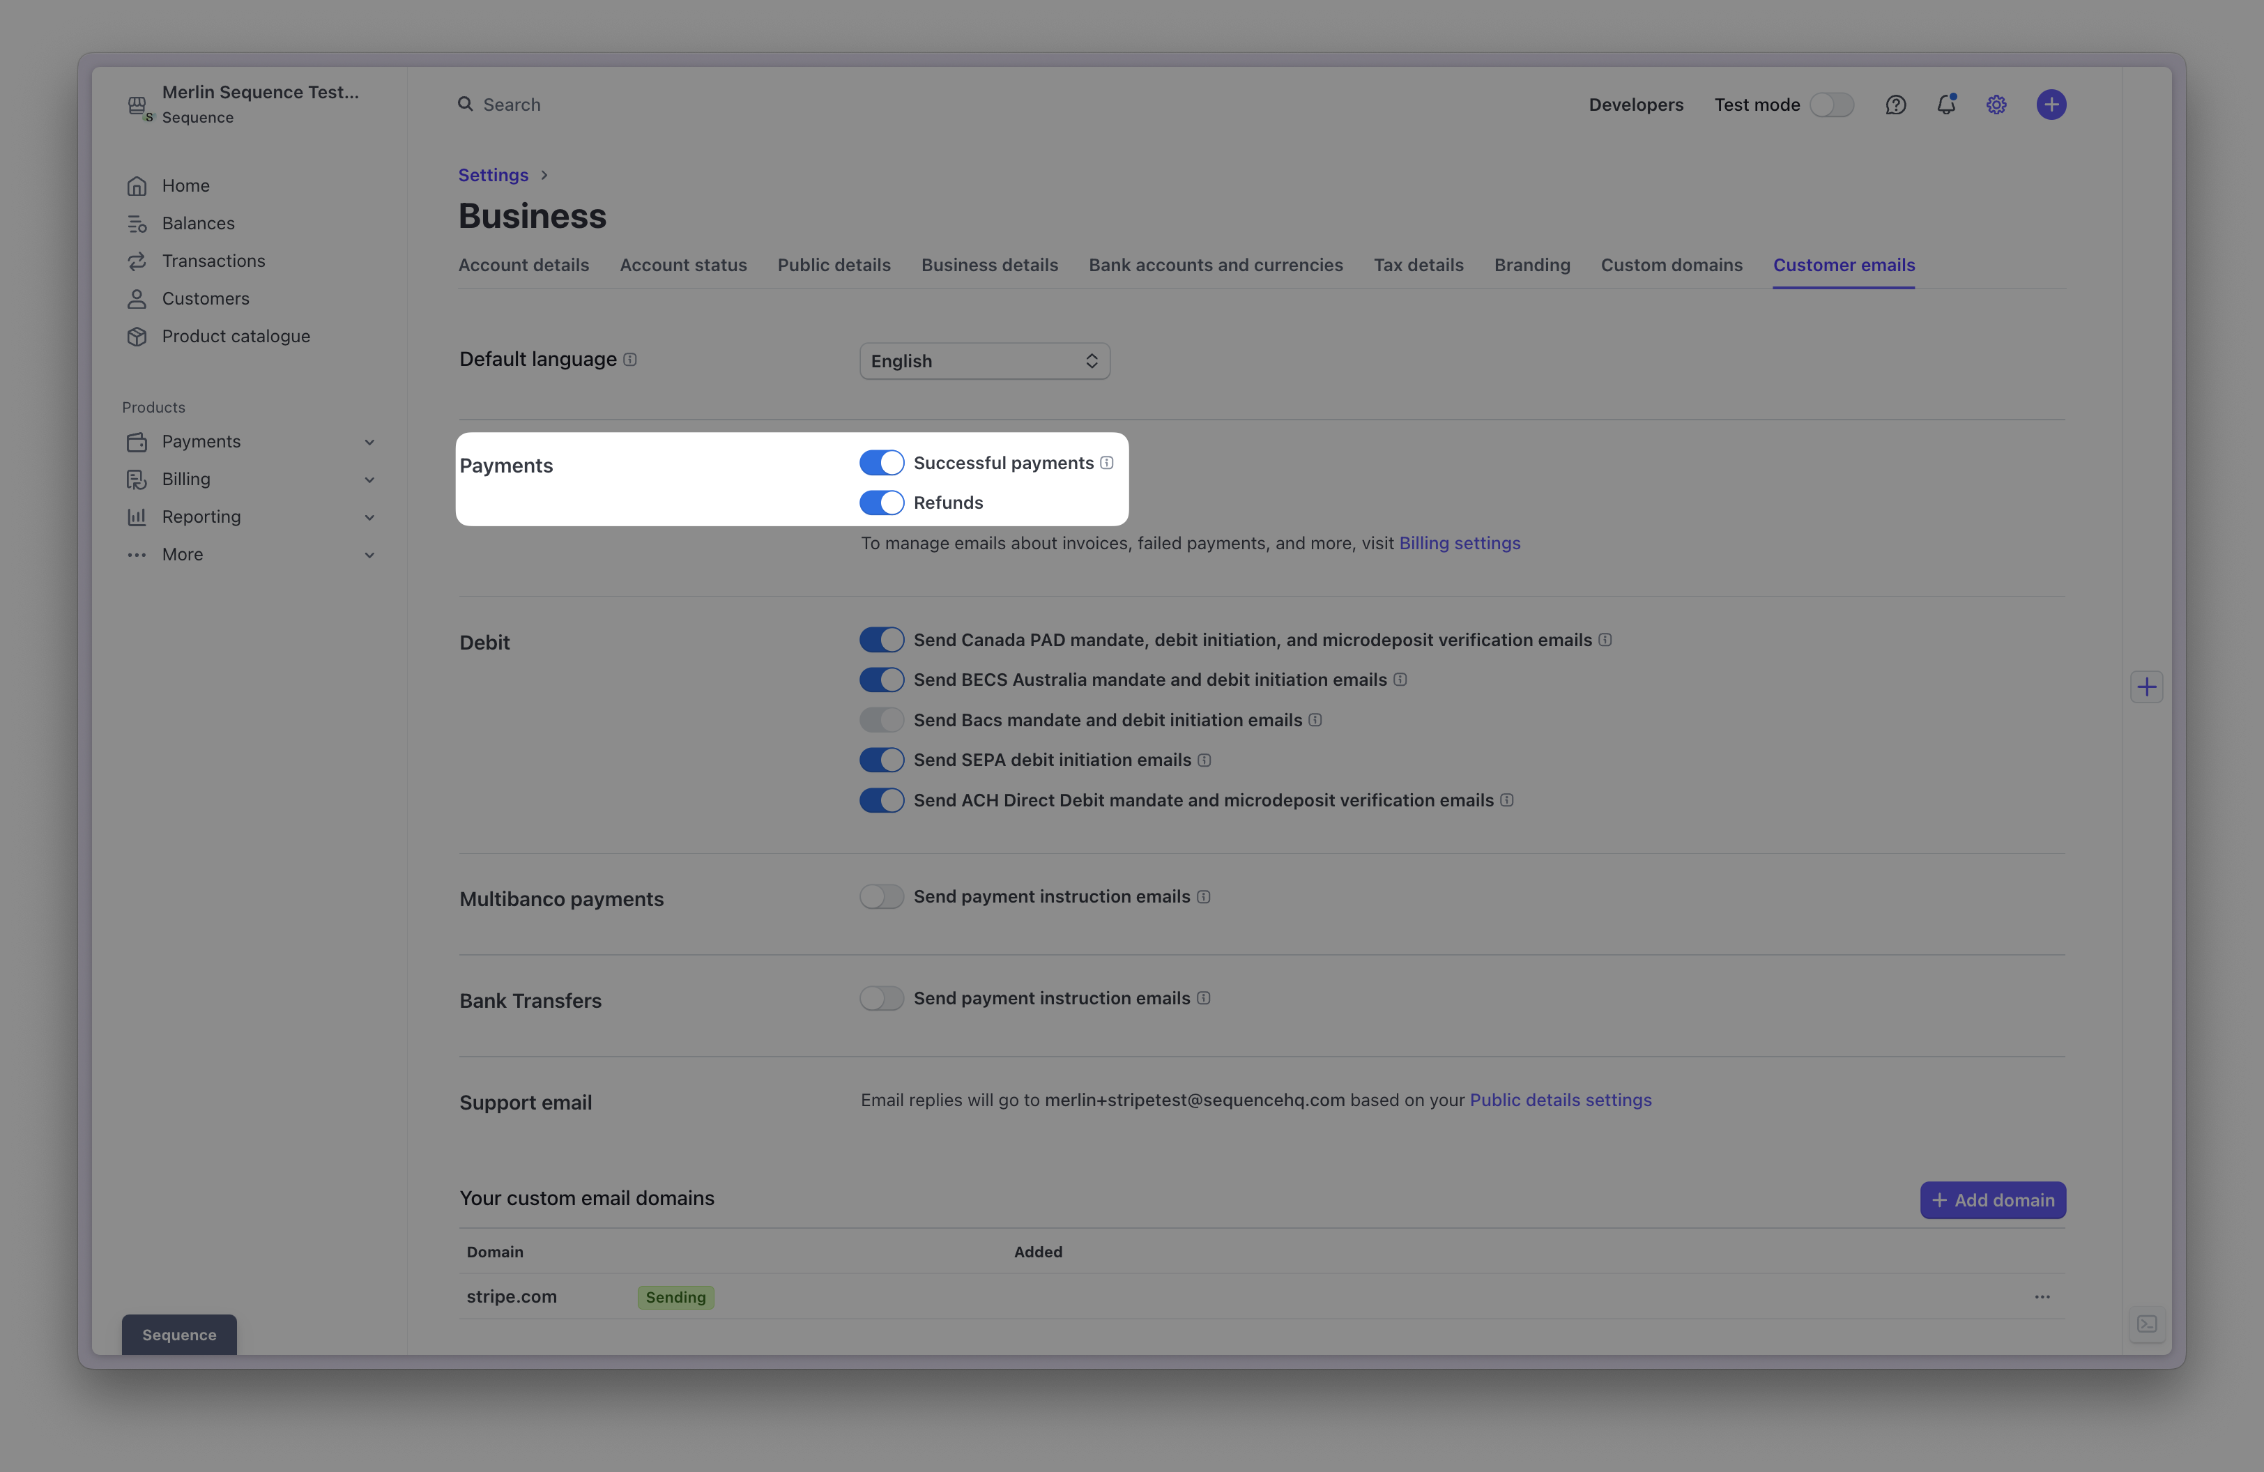Open the Billing settings link
Screen dimensions: 2264x1472
point(1459,543)
